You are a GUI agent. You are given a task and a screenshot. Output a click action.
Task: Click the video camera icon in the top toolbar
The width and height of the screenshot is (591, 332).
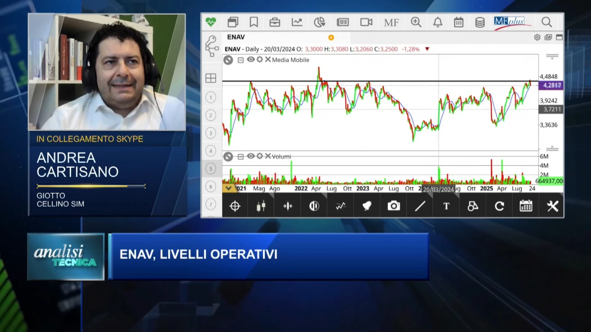pyautogui.click(x=366, y=22)
